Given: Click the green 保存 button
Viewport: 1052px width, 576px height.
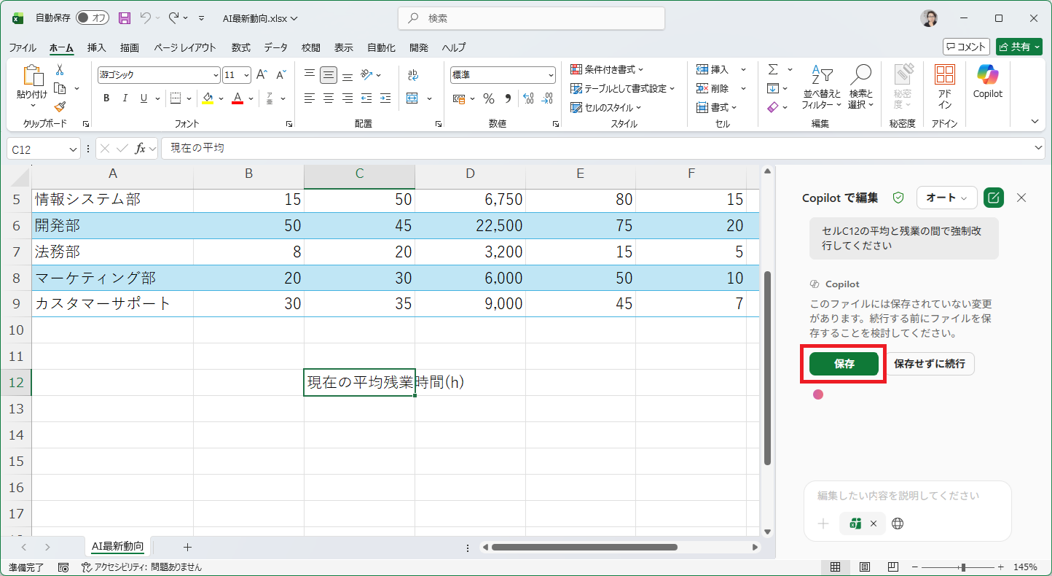Looking at the screenshot, I should pos(844,364).
